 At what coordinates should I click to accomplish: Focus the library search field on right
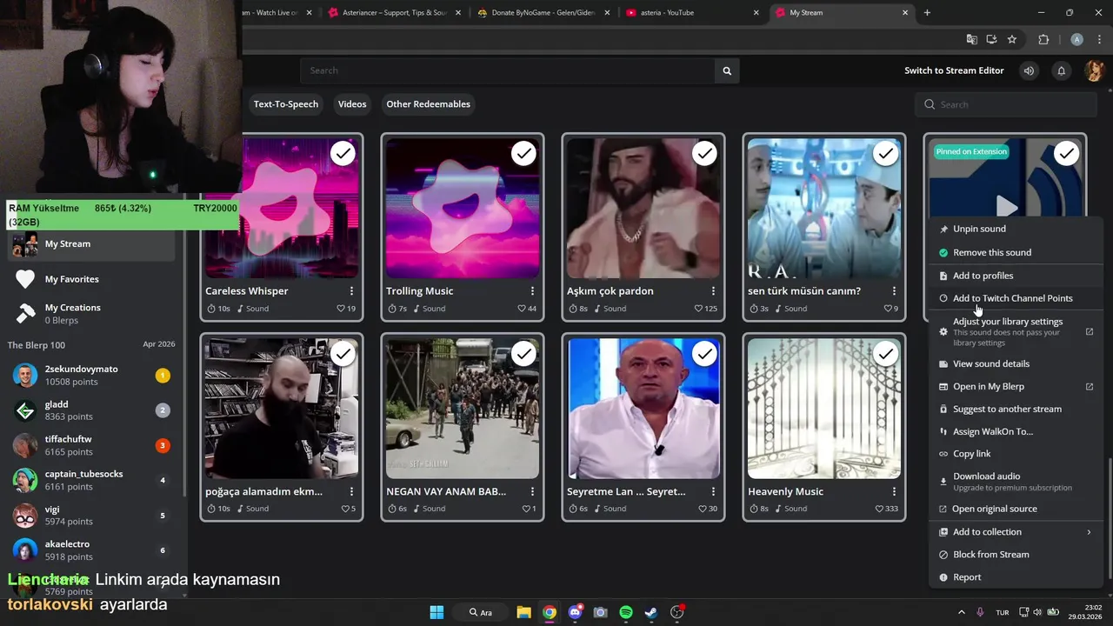(1005, 104)
